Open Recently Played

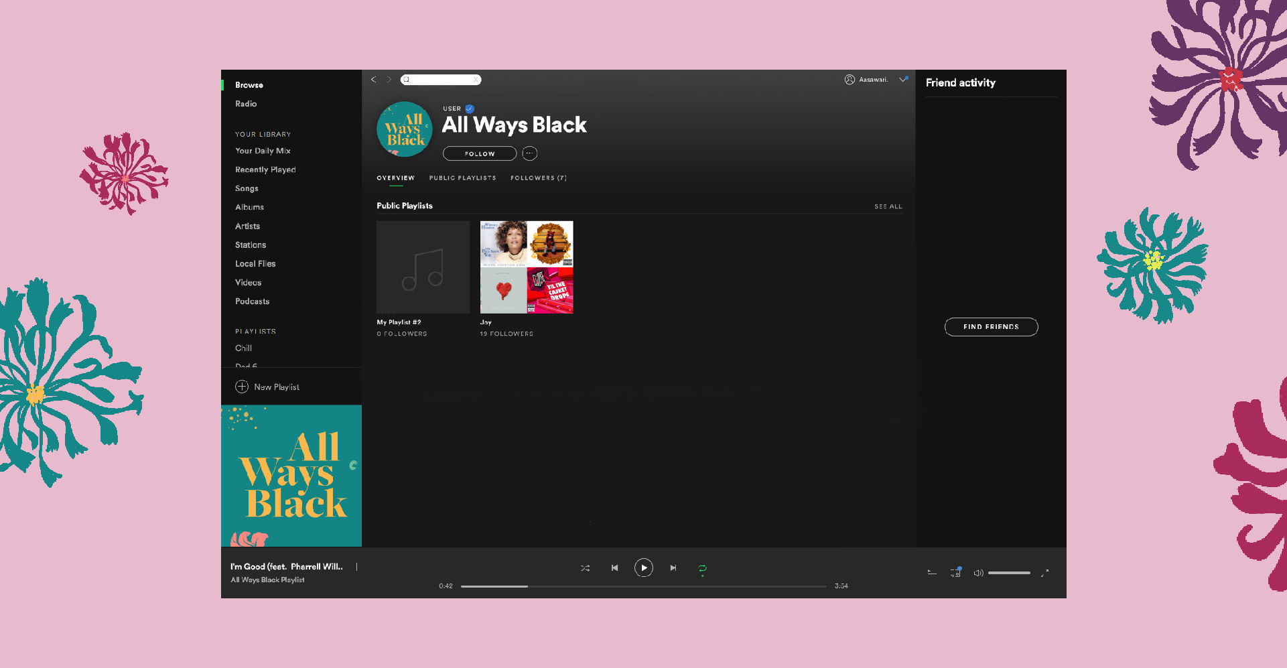pyautogui.click(x=265, y=170)
